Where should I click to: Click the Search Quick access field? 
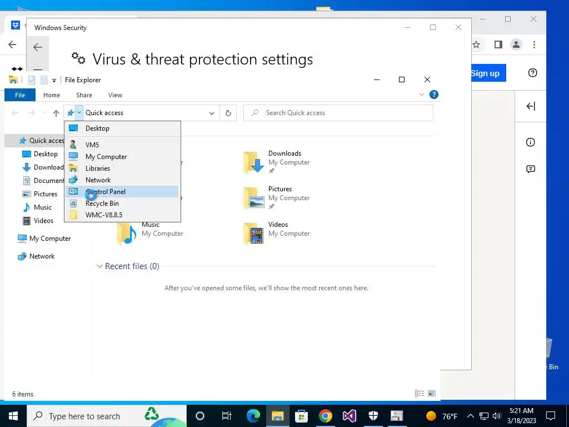338,113
